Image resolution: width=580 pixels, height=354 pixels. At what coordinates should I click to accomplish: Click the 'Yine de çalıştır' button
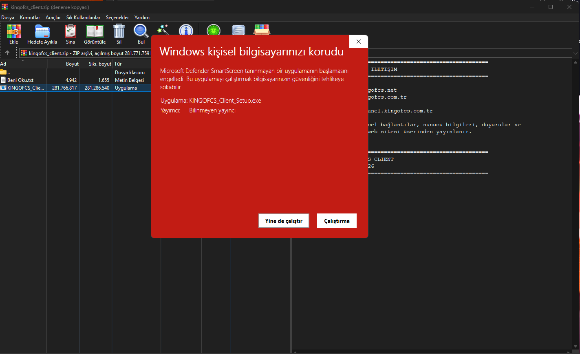[284, 221]
